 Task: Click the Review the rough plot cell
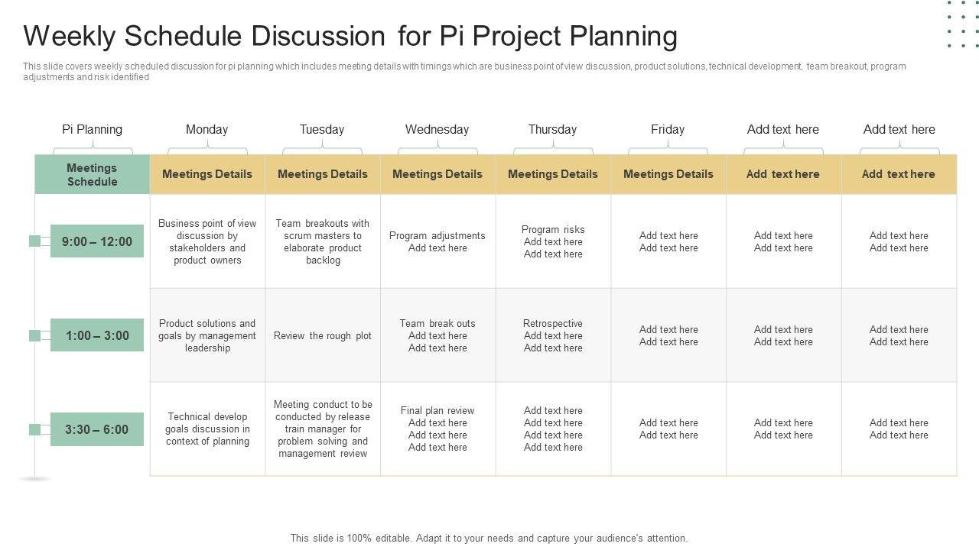(323, 336)
